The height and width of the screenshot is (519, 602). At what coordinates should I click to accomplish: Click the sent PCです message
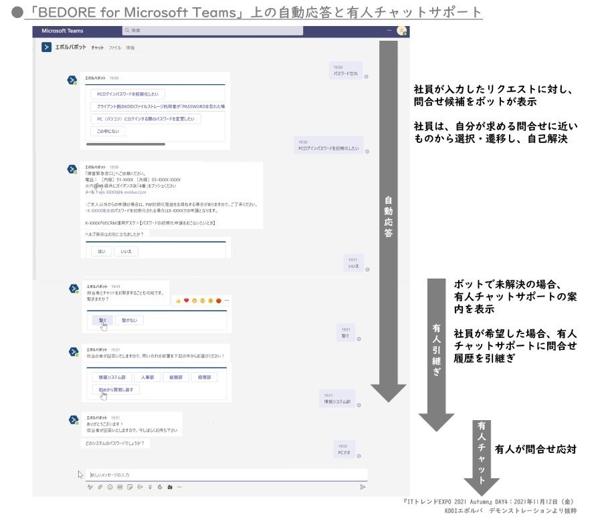(x=344, y=450)
